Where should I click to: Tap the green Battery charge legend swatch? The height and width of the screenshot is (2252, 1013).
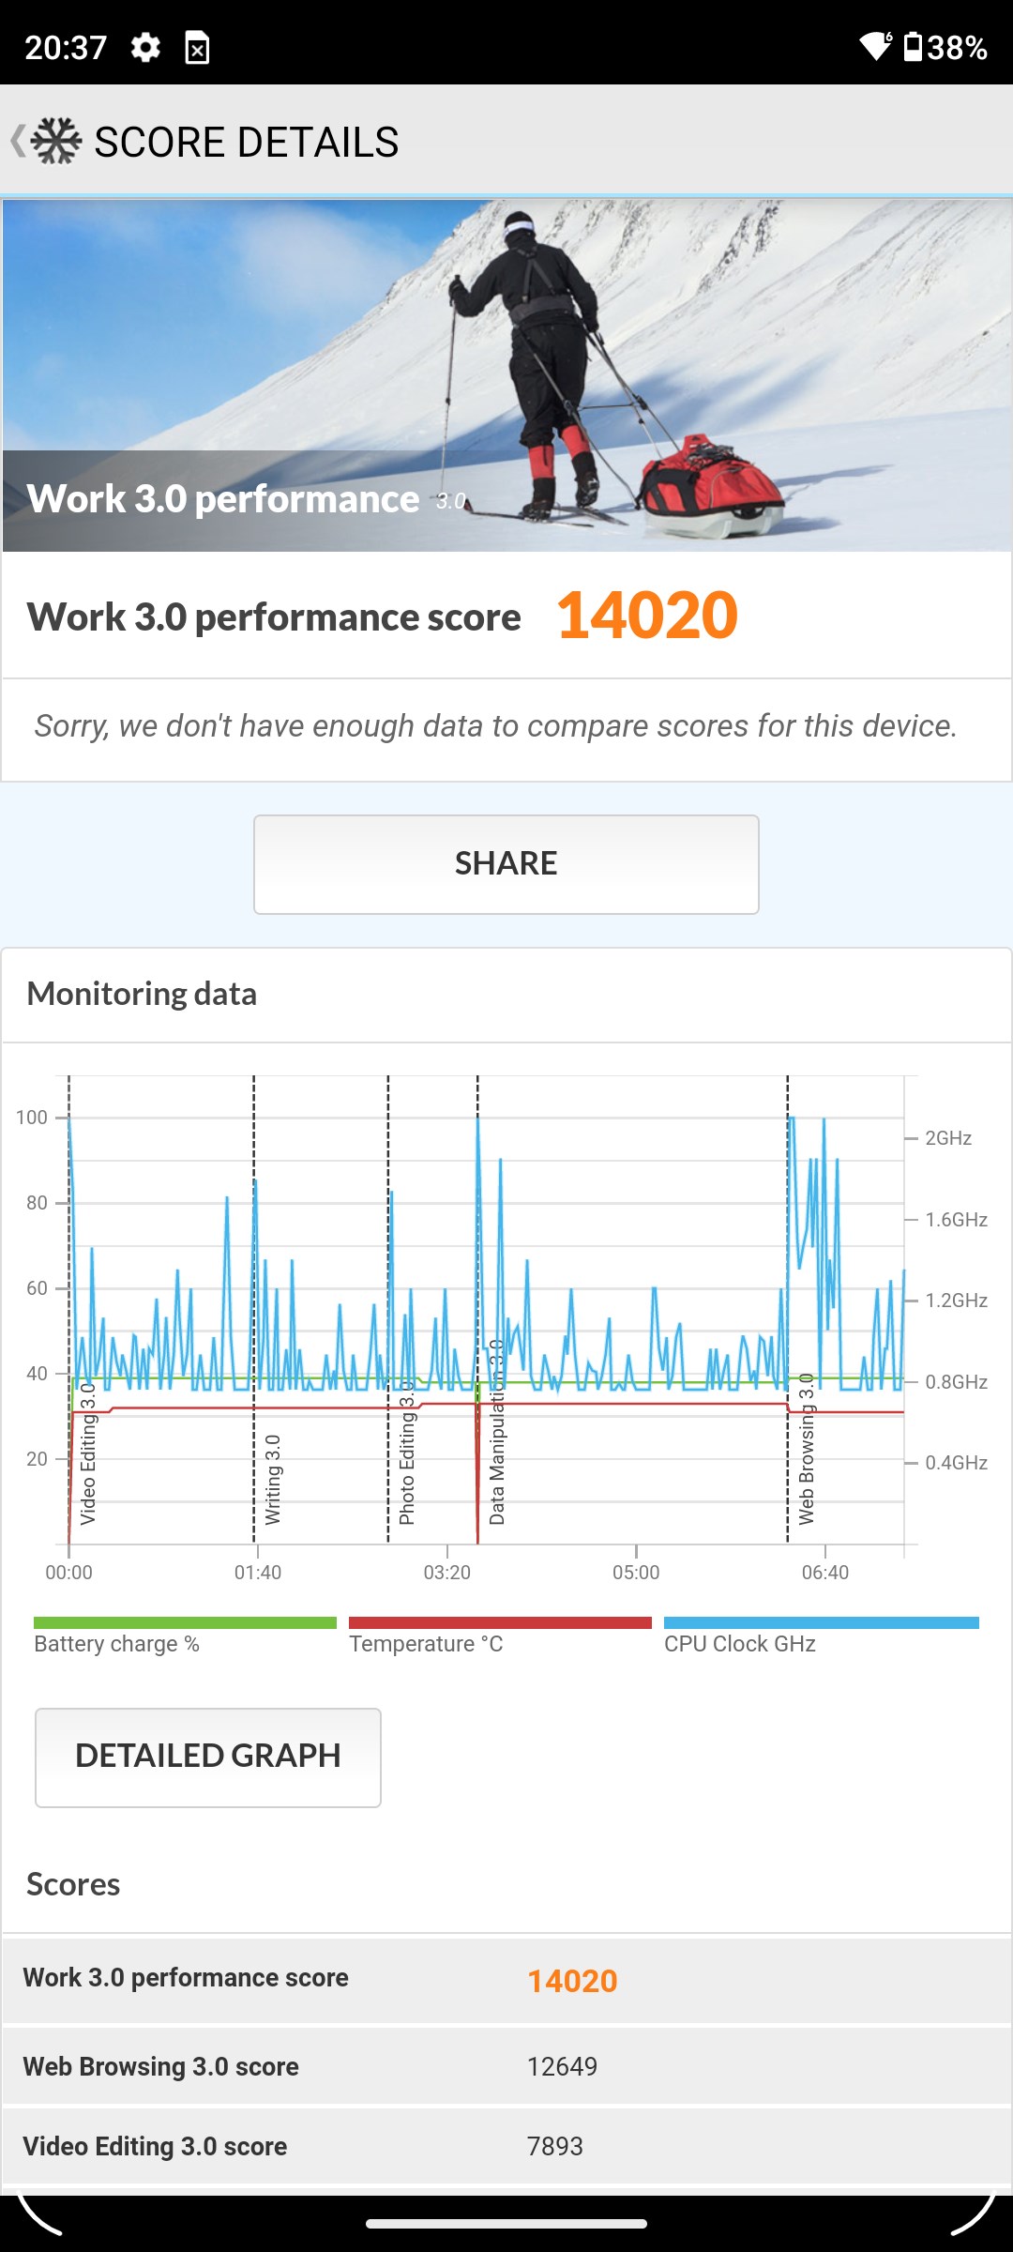[x=185, y=1622]
